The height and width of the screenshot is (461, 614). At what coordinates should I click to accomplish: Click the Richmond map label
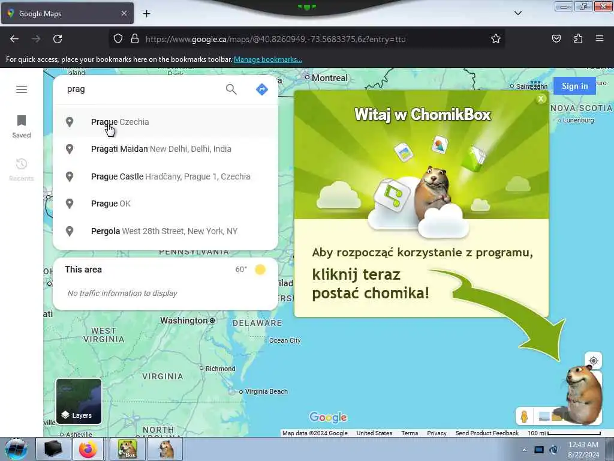(x=221, y=369)
